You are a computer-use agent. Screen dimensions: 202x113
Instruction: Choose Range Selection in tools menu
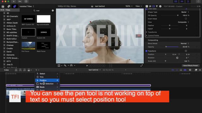[47, 84]
